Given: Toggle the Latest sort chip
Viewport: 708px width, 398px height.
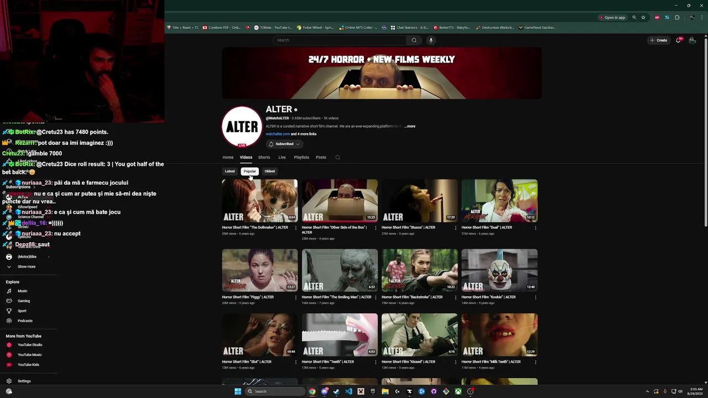Looking at the screenshot, I should pos(230,171).
